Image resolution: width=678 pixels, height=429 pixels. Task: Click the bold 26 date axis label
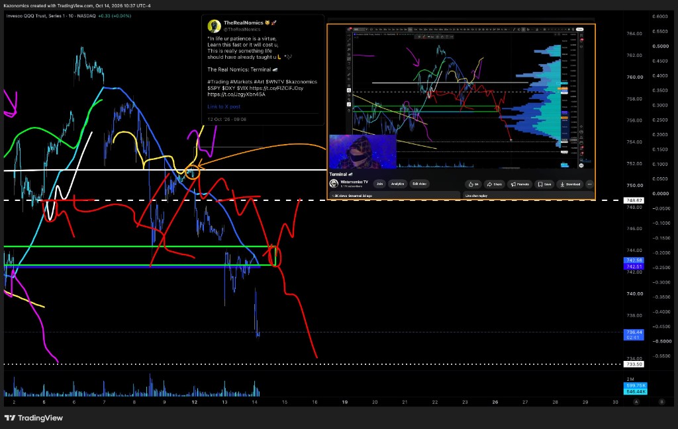[x=495, y=403]
